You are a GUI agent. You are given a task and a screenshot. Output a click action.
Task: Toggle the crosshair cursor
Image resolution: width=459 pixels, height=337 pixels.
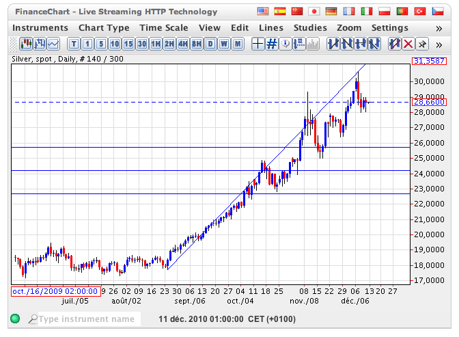click(258, 44)
